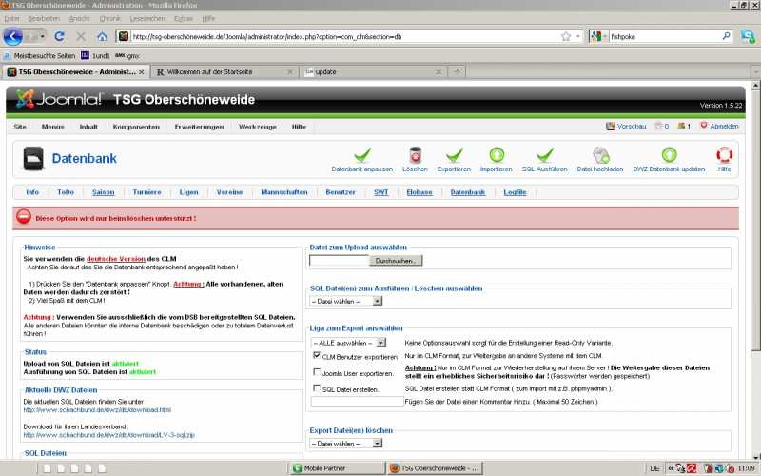
Task: Tick the SQL Datei erstellen checkbox
Action: tap(316, 388)
